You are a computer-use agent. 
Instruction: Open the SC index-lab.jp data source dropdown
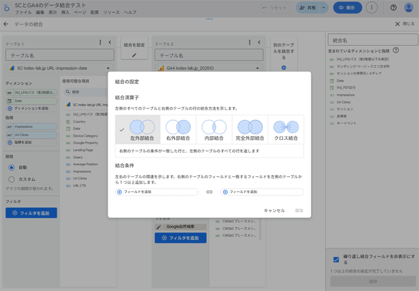(59, 68)
